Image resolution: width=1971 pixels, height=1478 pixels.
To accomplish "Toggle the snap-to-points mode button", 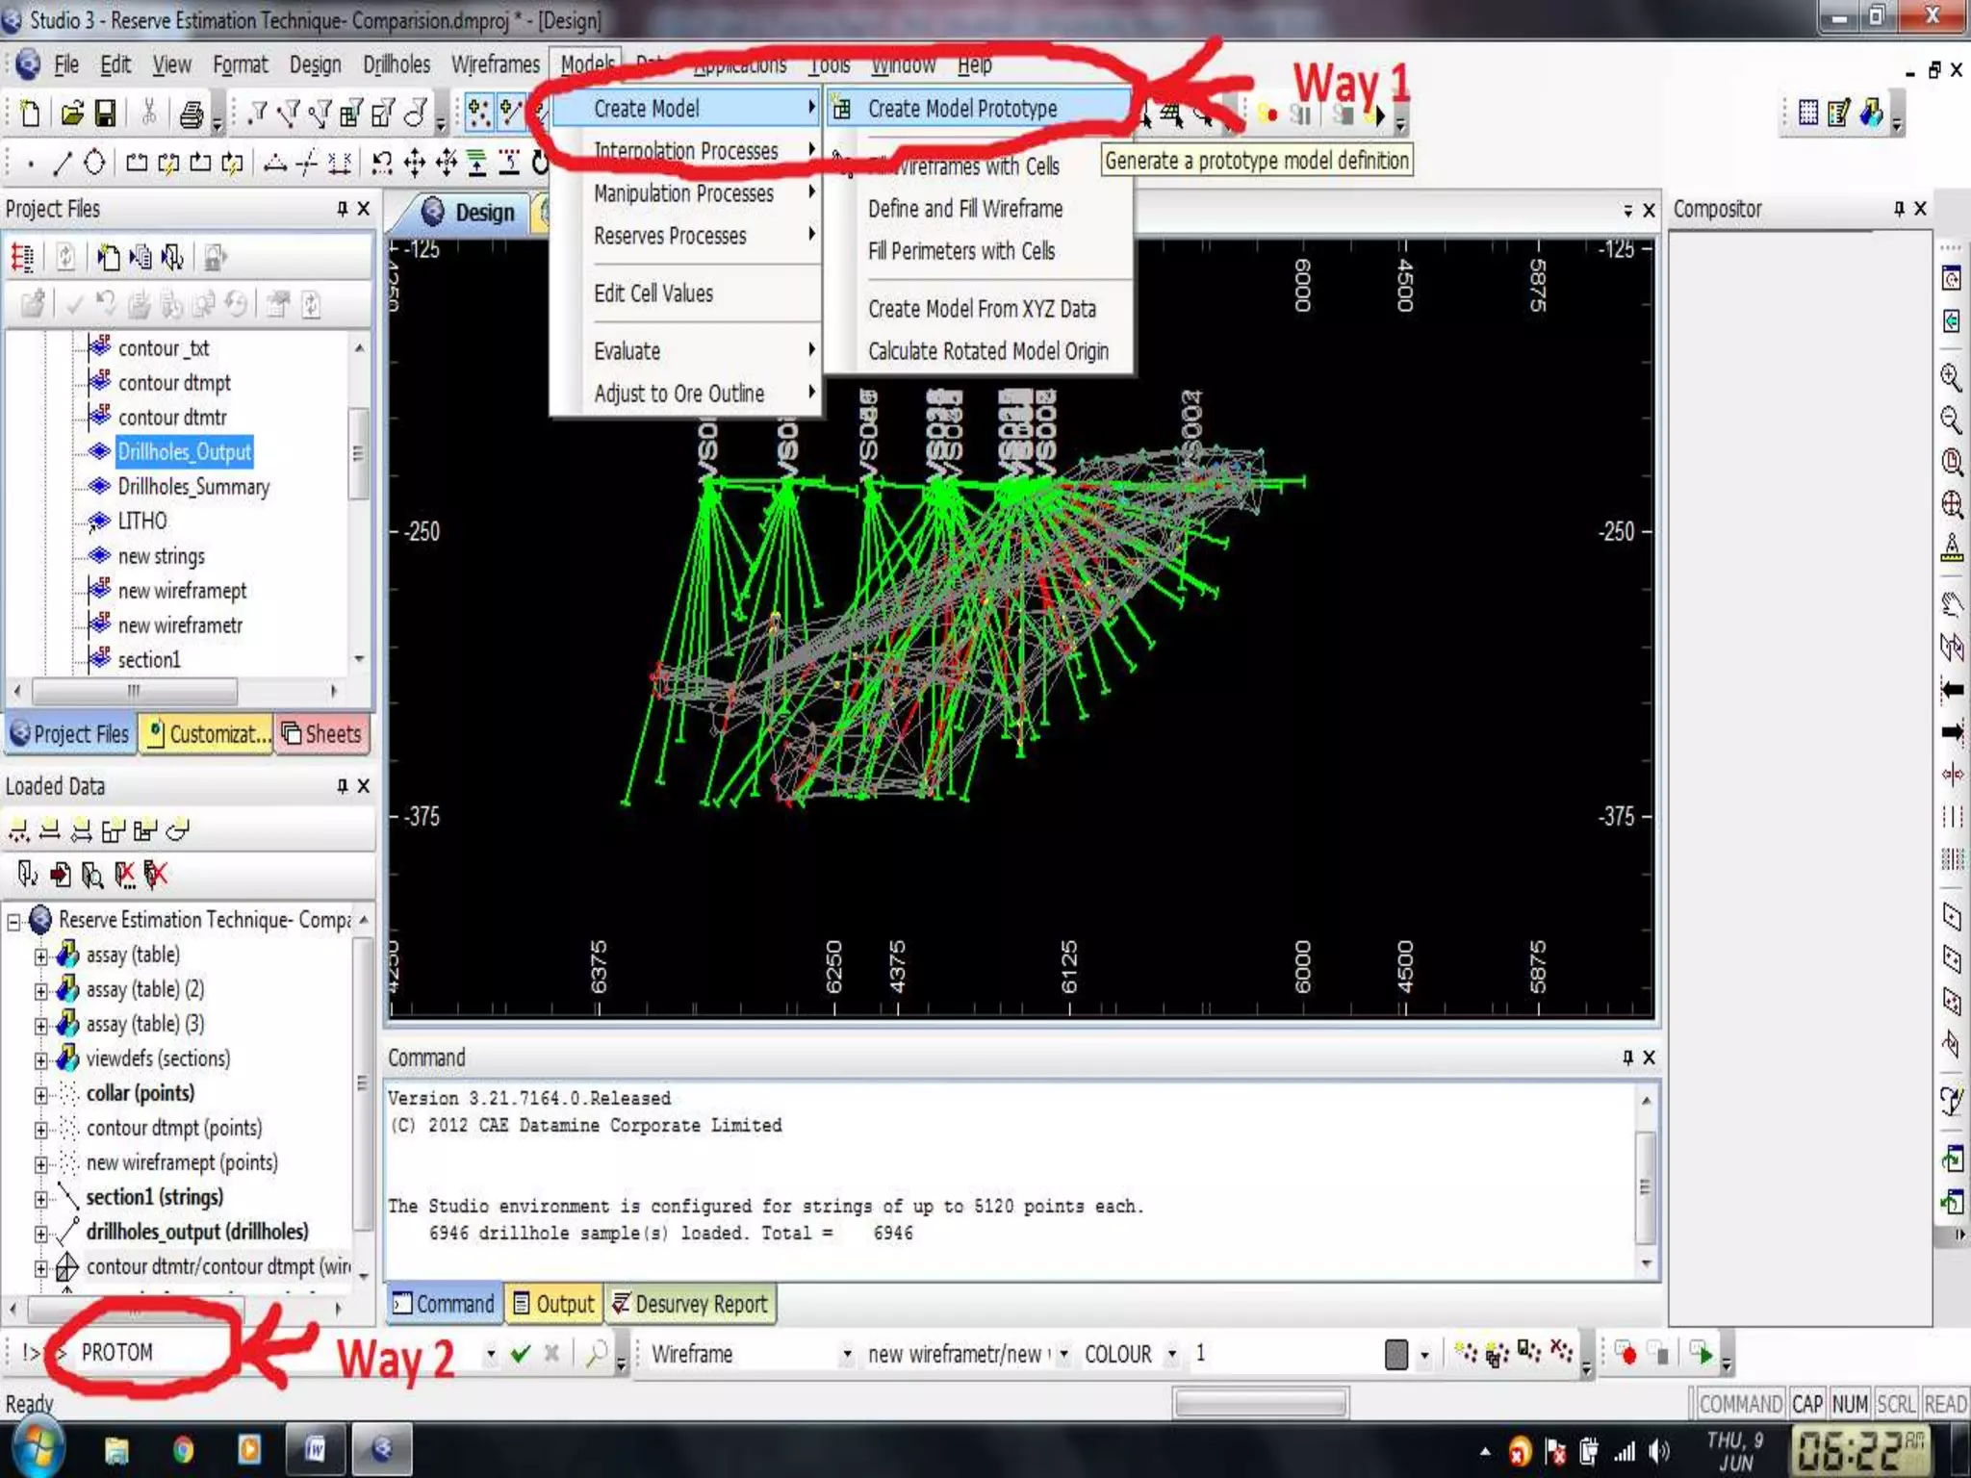I will (478, 114).
